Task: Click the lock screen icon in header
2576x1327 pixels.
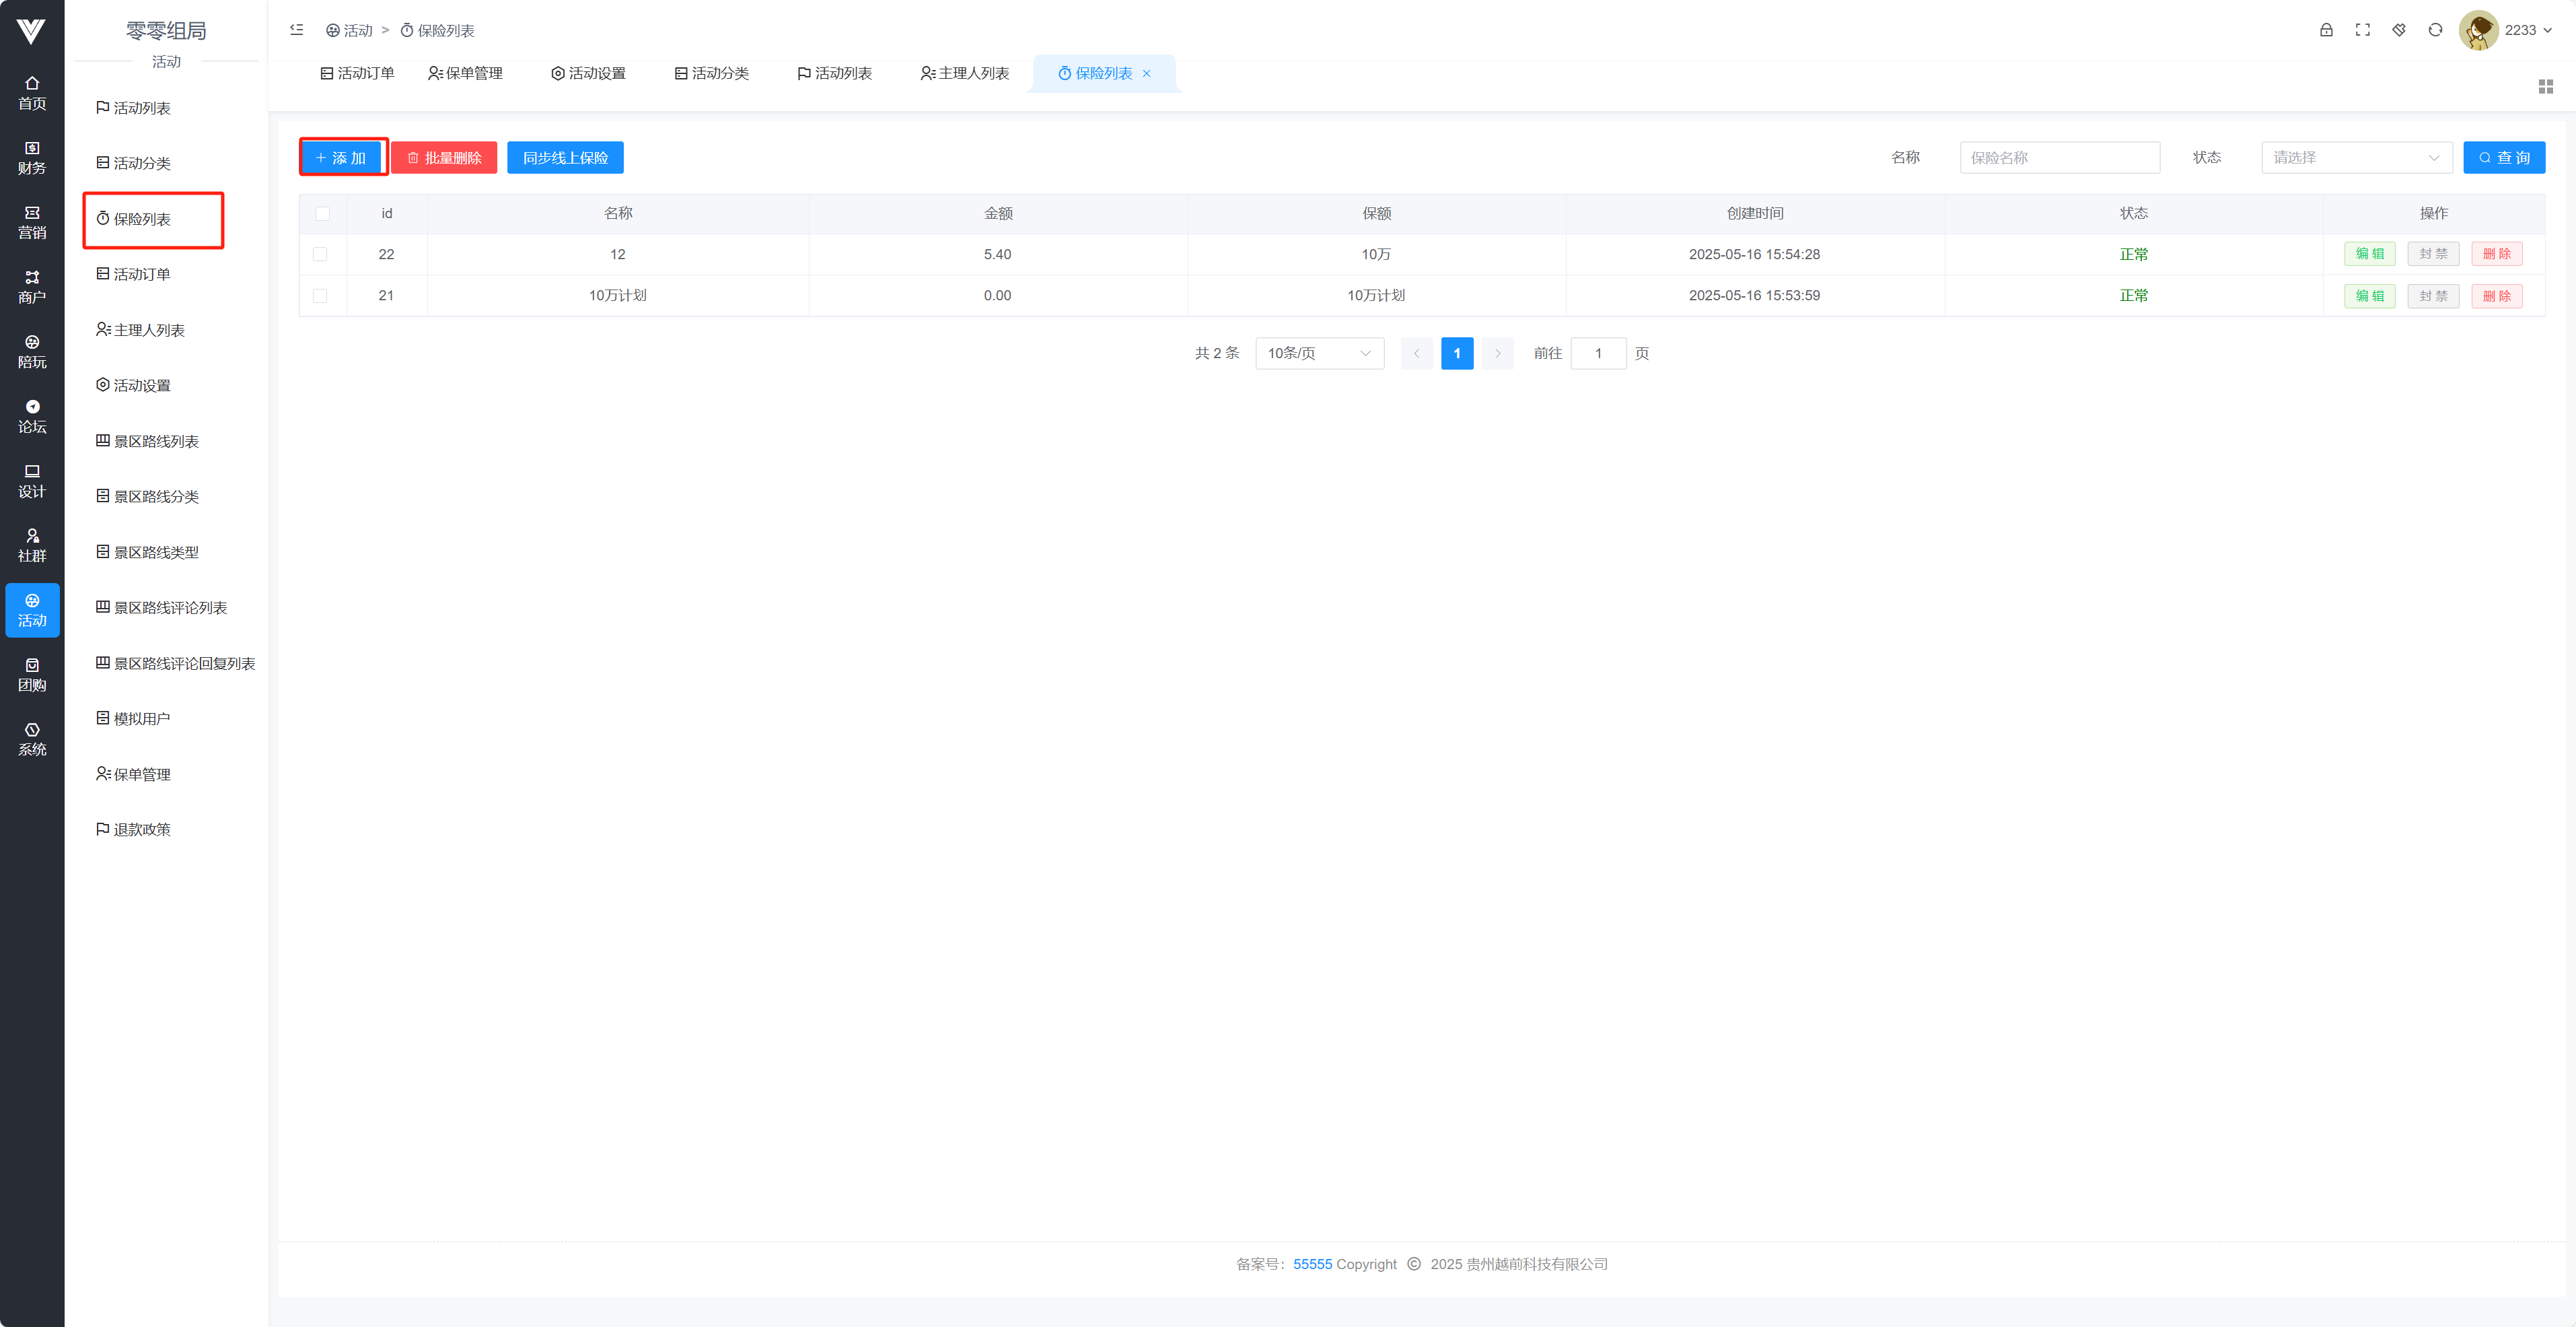Action: point(2326,30)
